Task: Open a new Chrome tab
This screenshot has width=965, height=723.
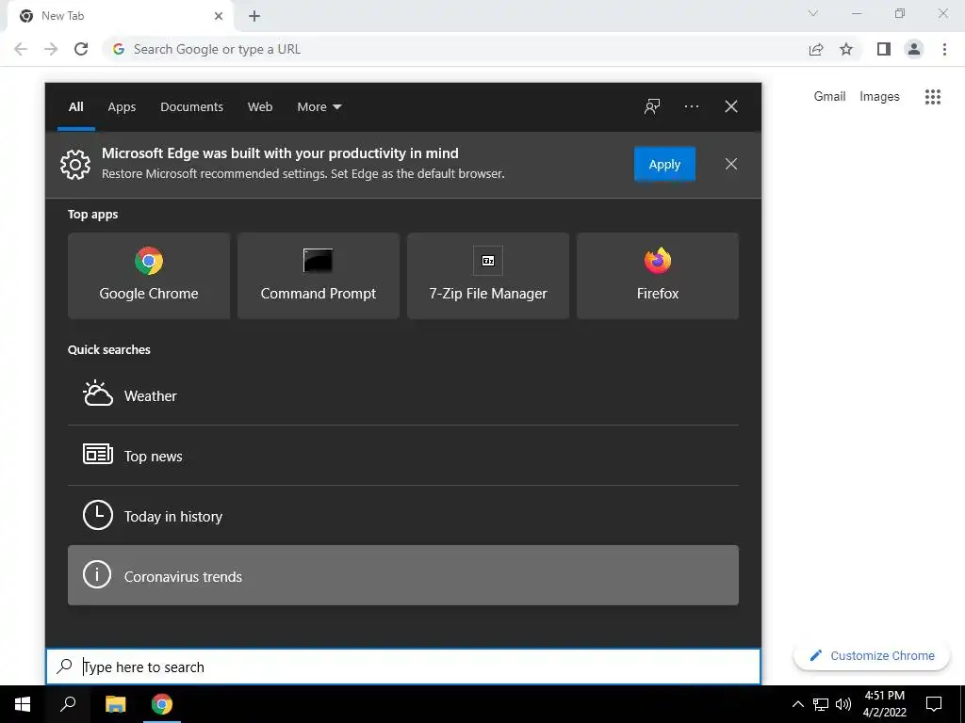Action: click(254, 16)
